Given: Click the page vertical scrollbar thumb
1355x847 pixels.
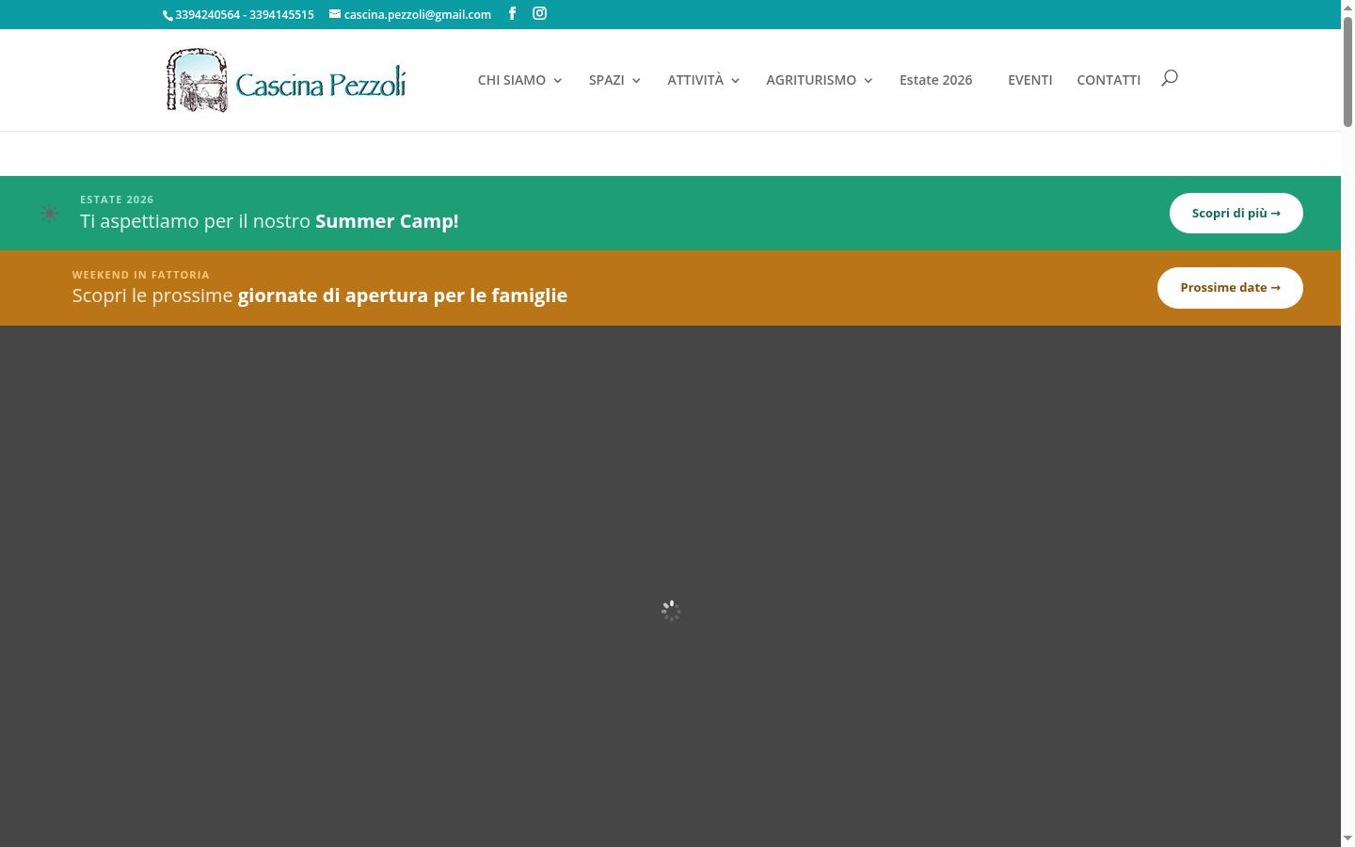Looking at the screenshot, I should pyautogui.click(x=1347, y=71).
